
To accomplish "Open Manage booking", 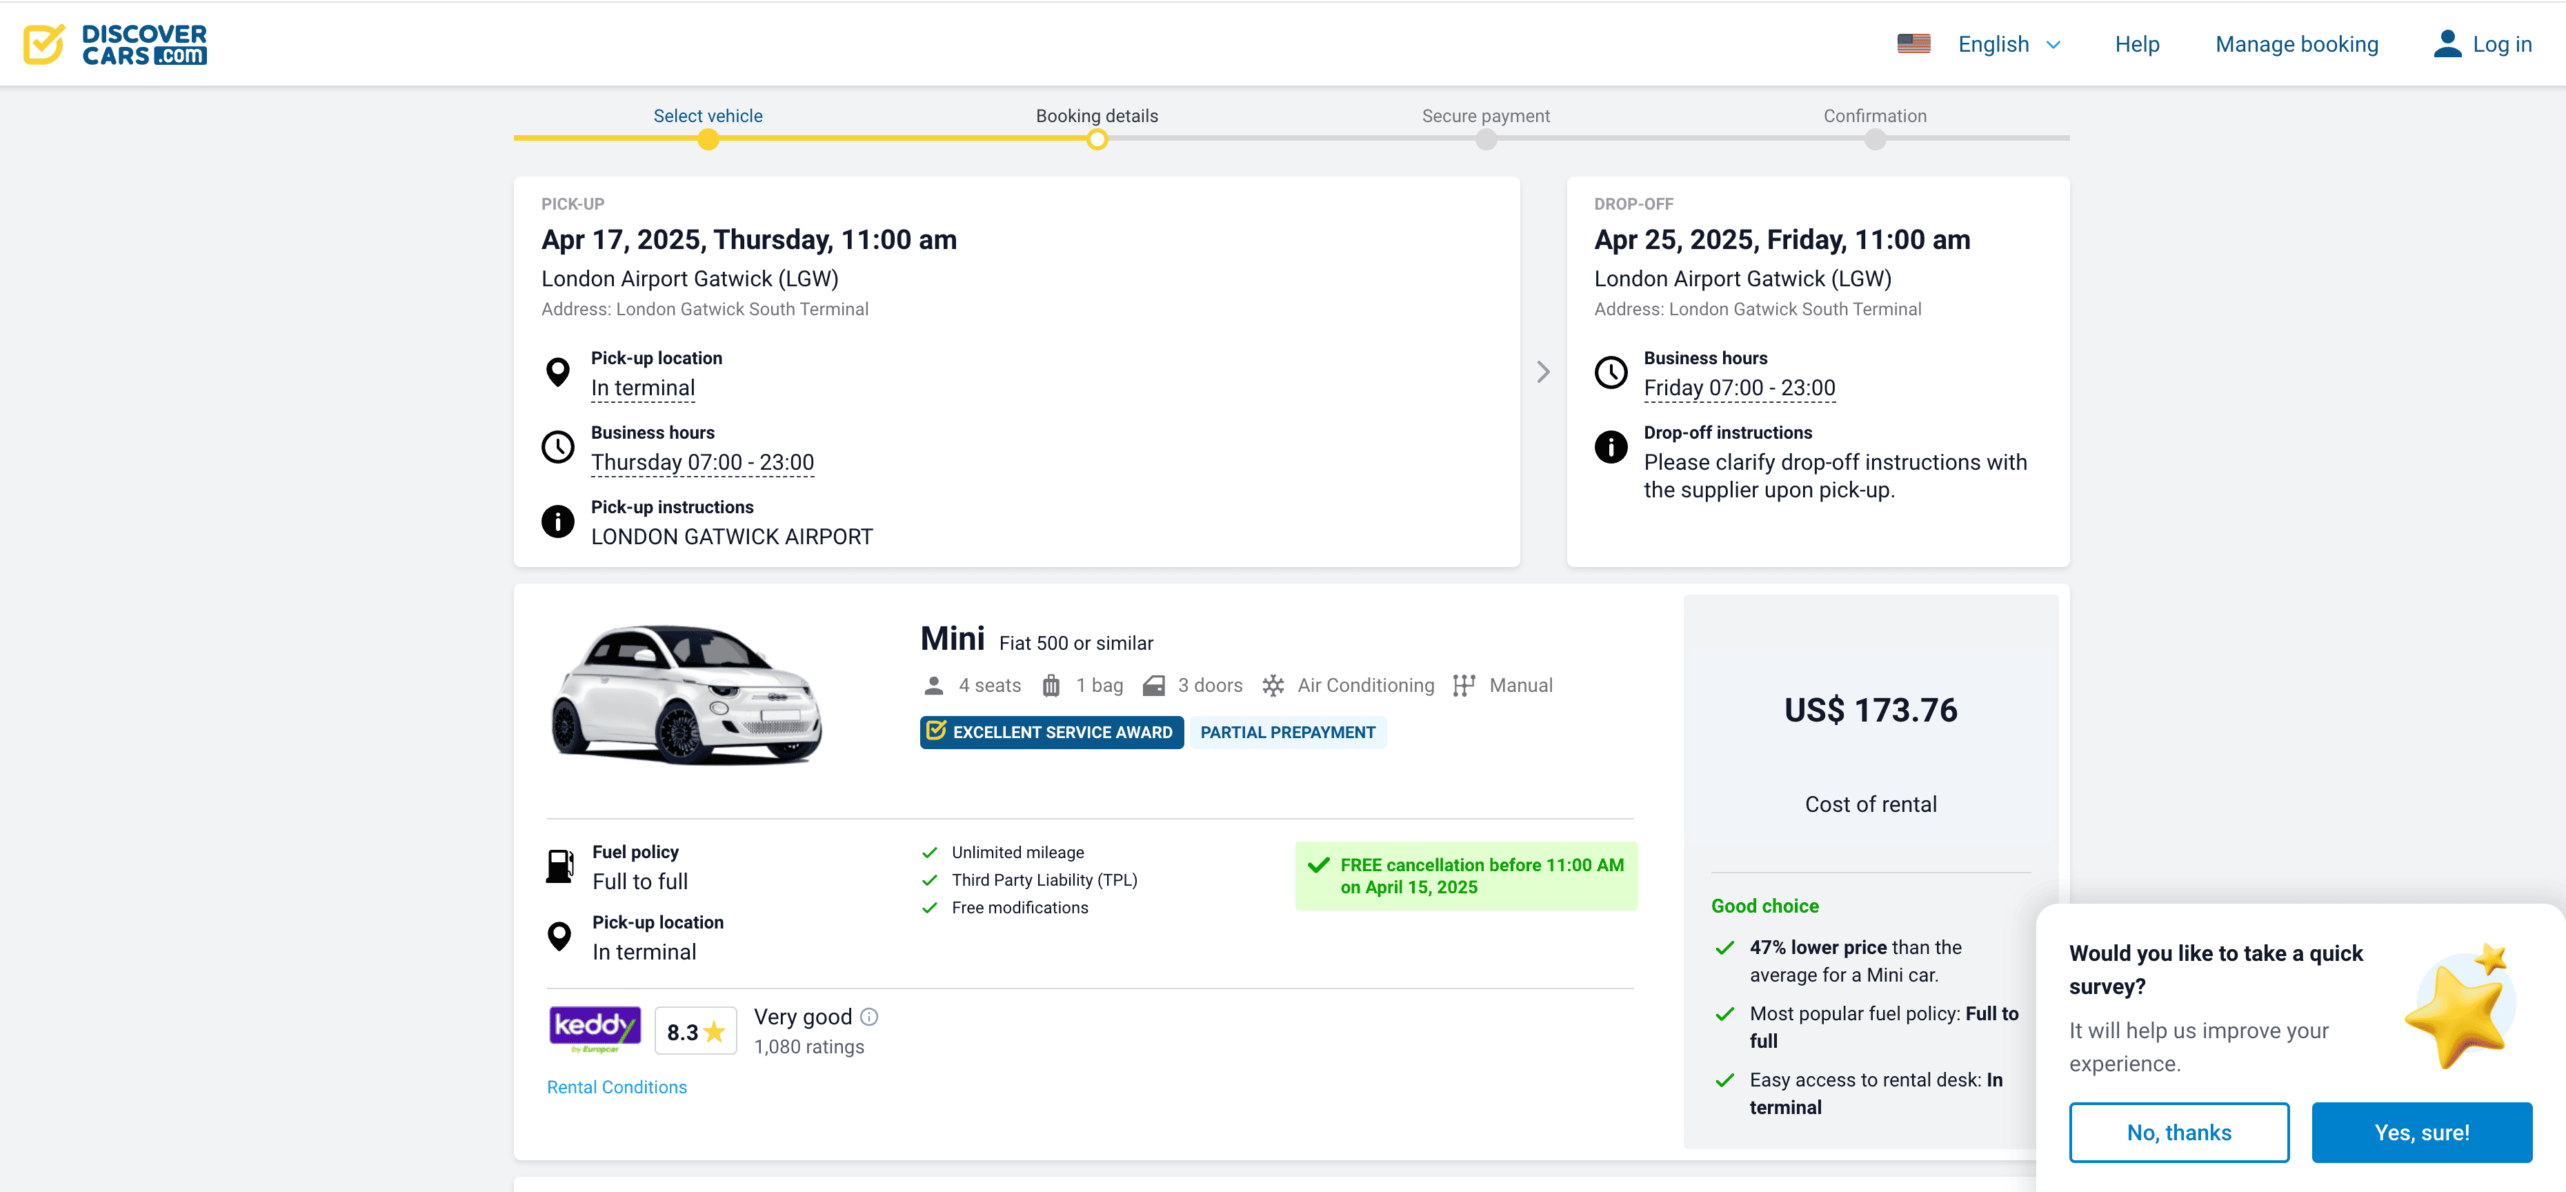I will point(2296,44).
